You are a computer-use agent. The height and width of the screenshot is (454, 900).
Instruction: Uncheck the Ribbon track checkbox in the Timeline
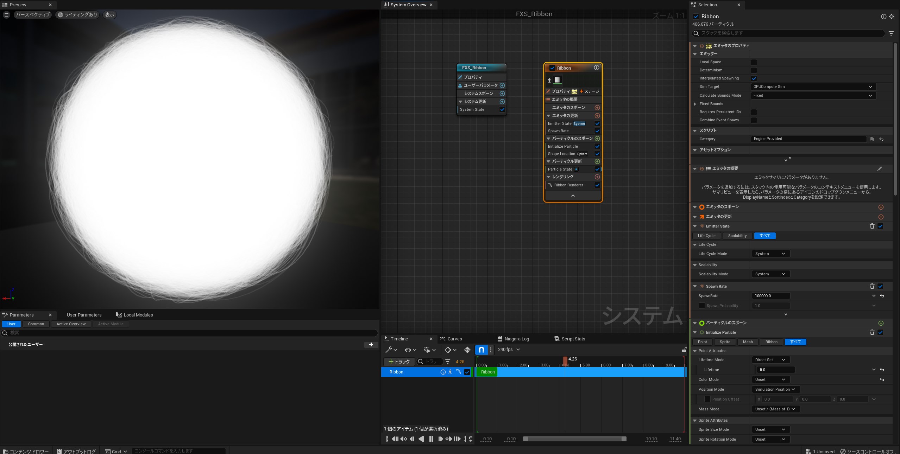(x=467, y=372)
